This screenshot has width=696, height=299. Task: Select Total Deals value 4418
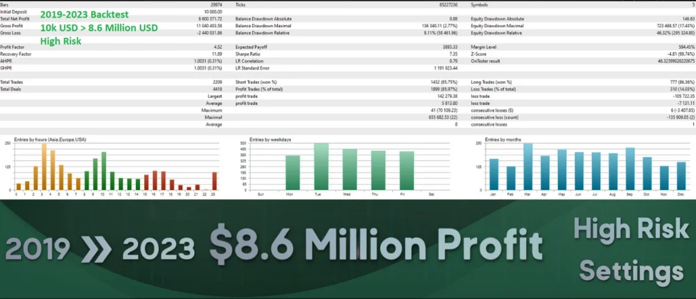click(x=217, y=89)
